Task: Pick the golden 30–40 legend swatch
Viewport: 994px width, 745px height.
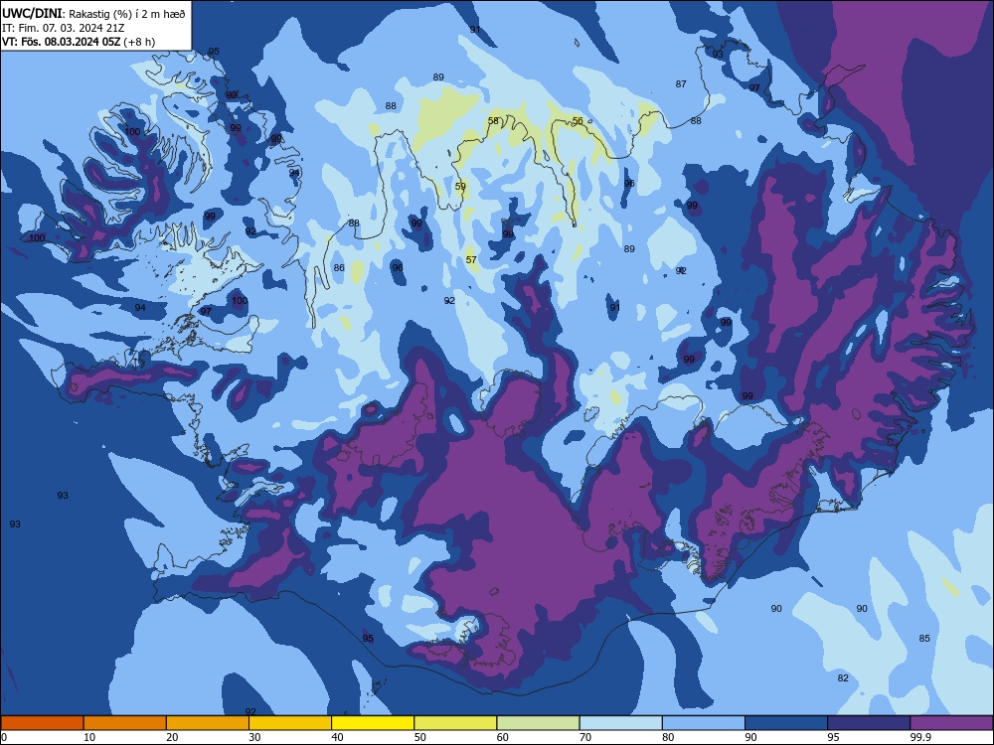Action: 290,723
